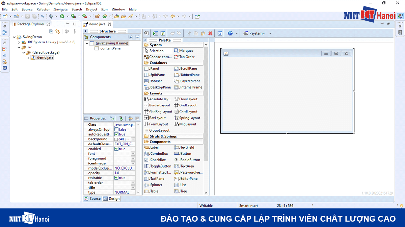Choose the JTabbedPane container from the palette
405x227 pixels.
click(x=187, y=75)
